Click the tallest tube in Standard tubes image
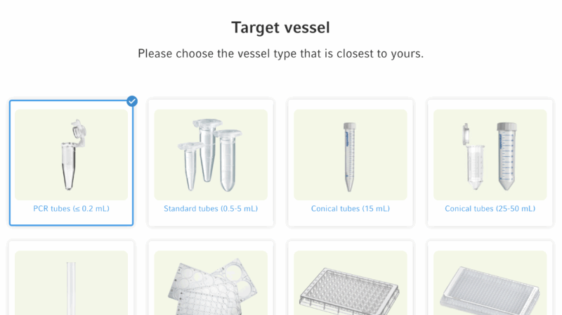This screenshot has height=315, width=562. click(207, 150)
